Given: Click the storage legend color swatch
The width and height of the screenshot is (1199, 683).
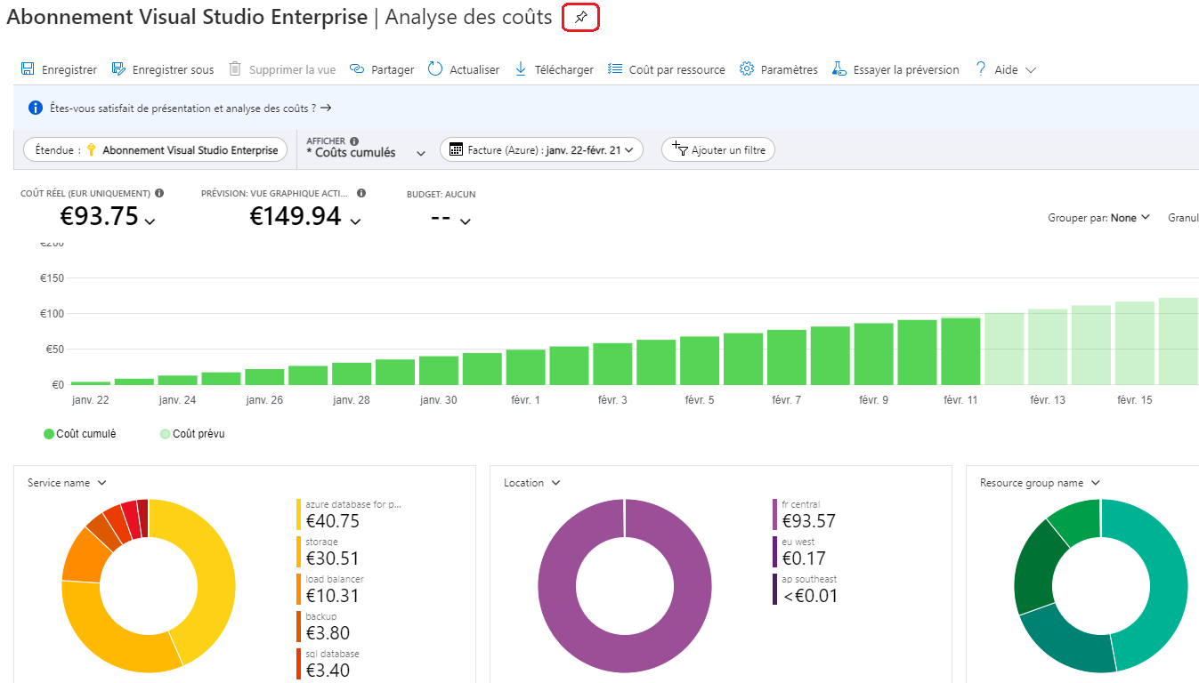Looking at the screenshot, I should click(299, 551).
